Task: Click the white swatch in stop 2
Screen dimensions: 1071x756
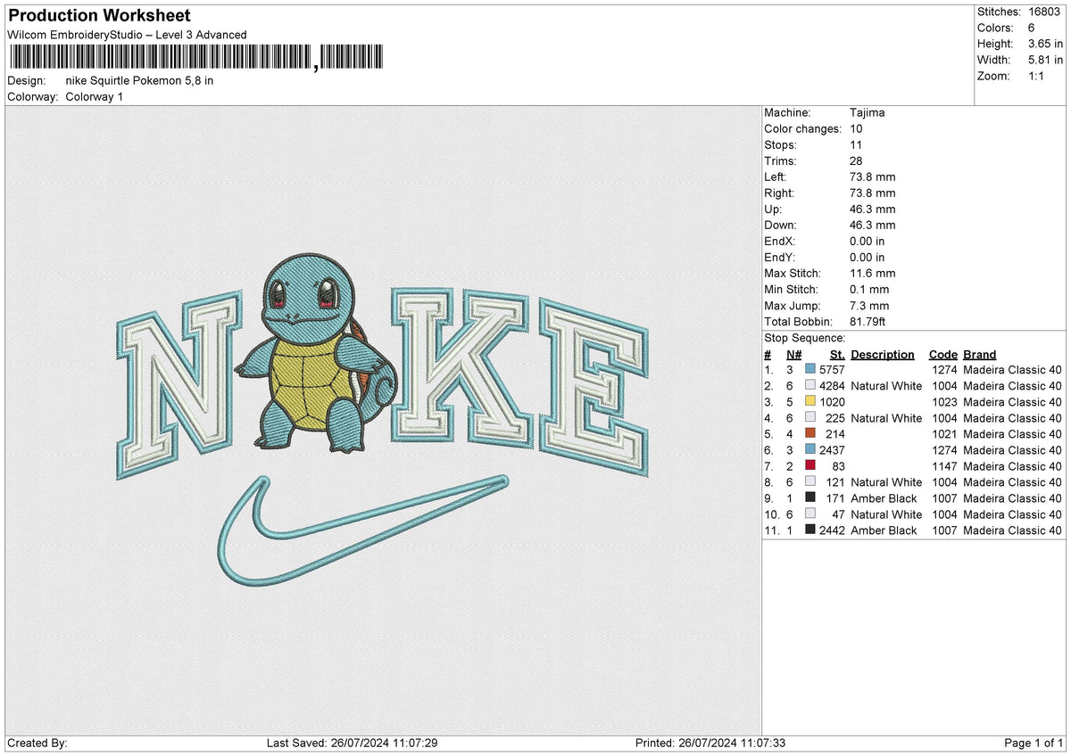Action: pyautogui.click(x=810, y=386)
